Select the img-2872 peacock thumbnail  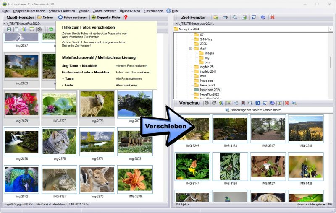(x=22, y=179)
